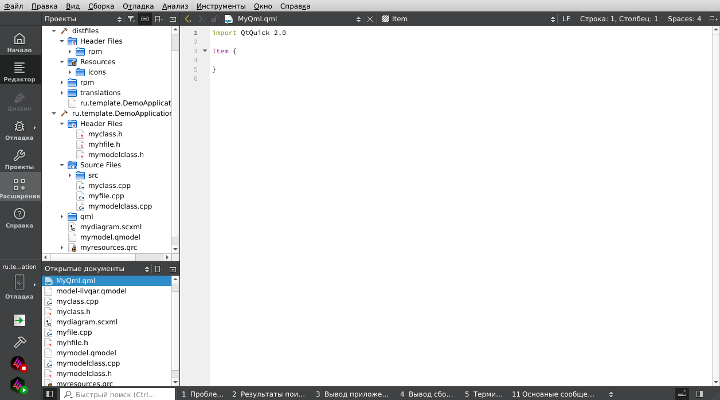Click the Spaces: 4 indentation setting
720x400 pixels.
[684, 19]
